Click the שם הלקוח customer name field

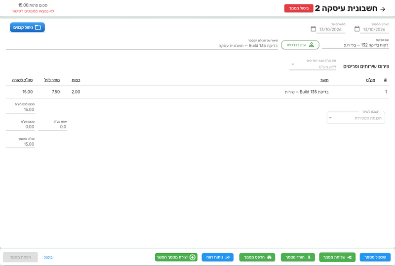[x=355, y=45]
